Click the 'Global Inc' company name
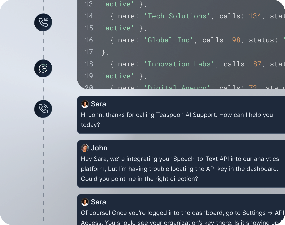 (169, 40)
